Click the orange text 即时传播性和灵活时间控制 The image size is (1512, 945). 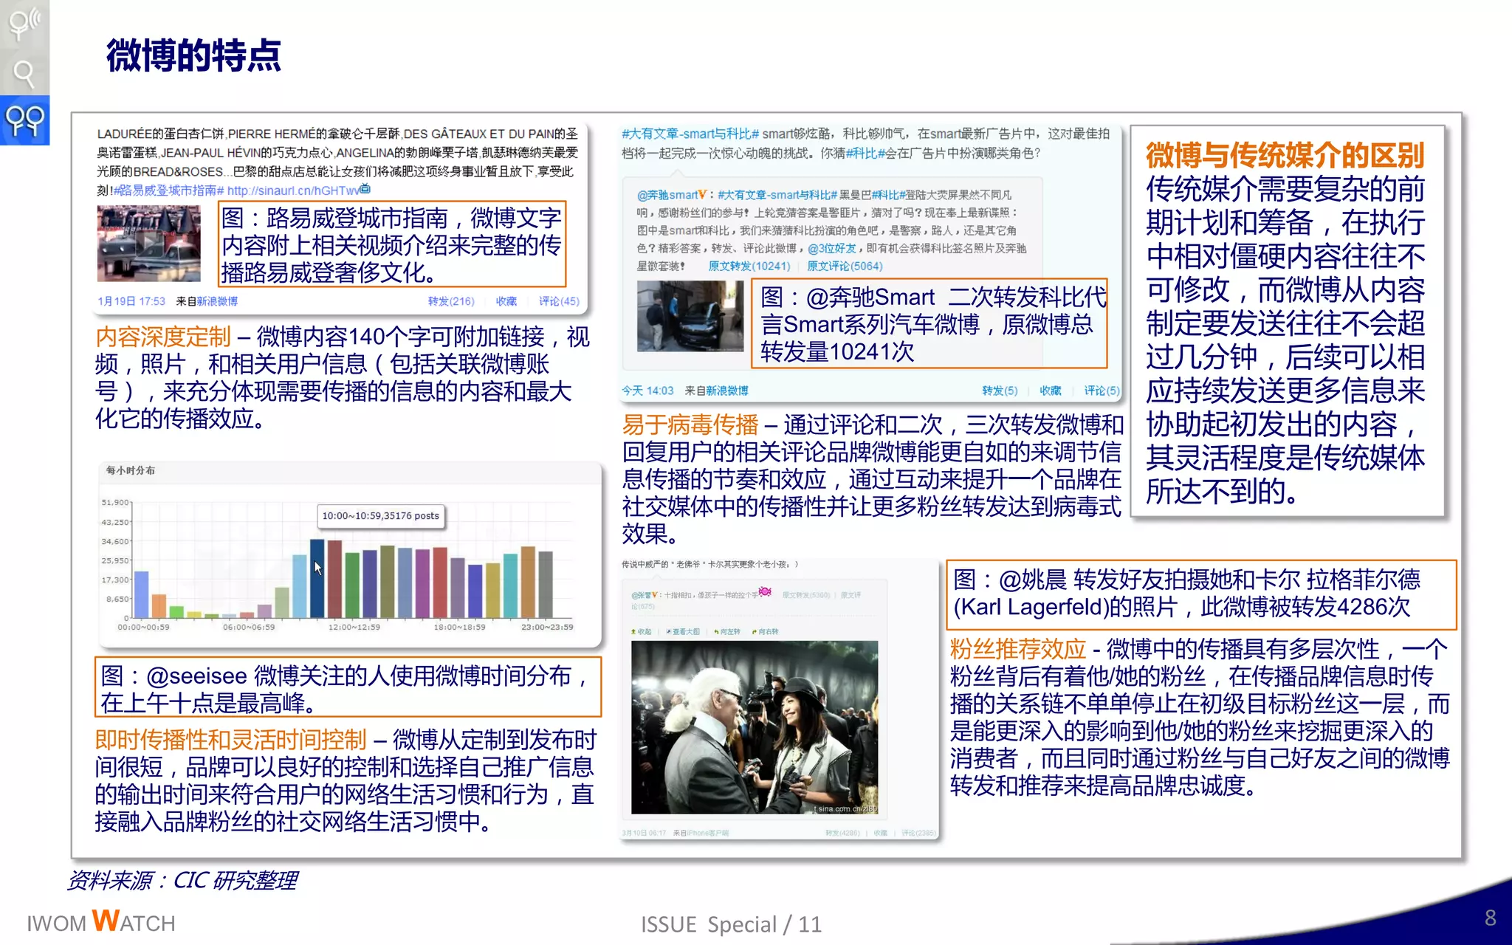230,739
